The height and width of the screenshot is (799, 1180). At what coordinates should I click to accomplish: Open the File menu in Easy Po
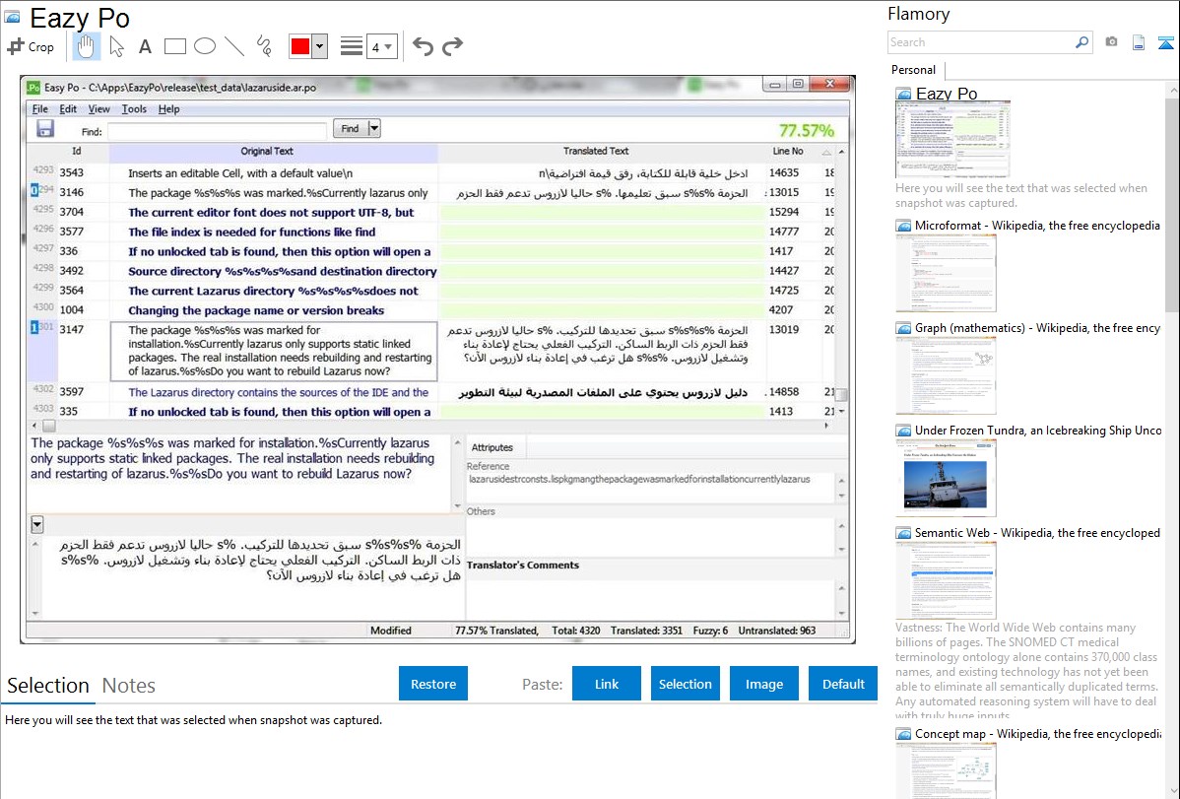coord(39,109)
